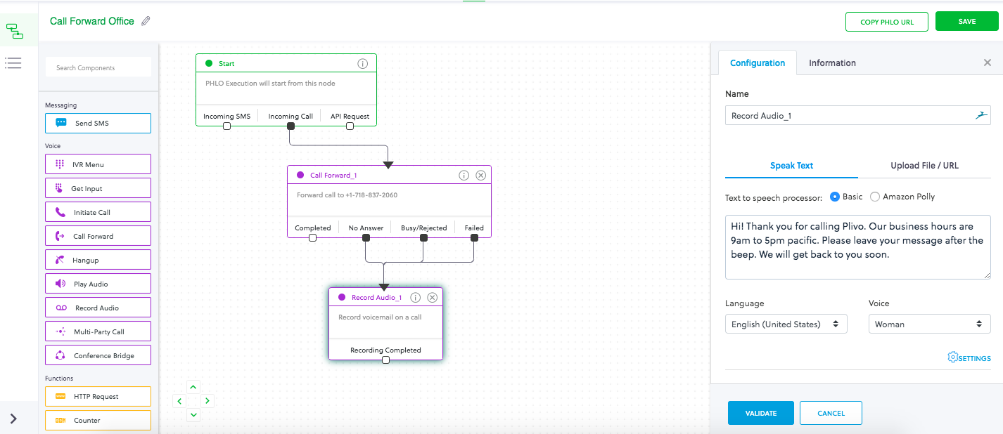
Task: Select the IVR Menu component
Action: [x=98, y=164]
